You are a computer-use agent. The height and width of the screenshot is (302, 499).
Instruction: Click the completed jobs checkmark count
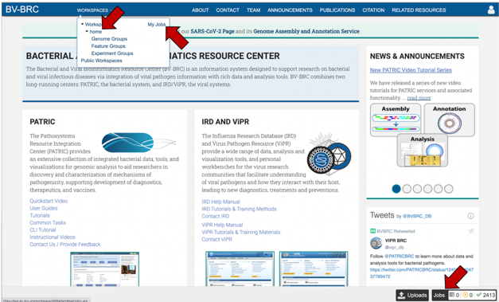click(x=486, y=295)
